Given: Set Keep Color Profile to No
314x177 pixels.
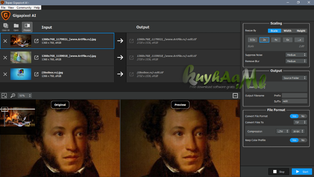Looking at the screenshot, I should 303,140.
